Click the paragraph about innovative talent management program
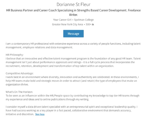 73,62
